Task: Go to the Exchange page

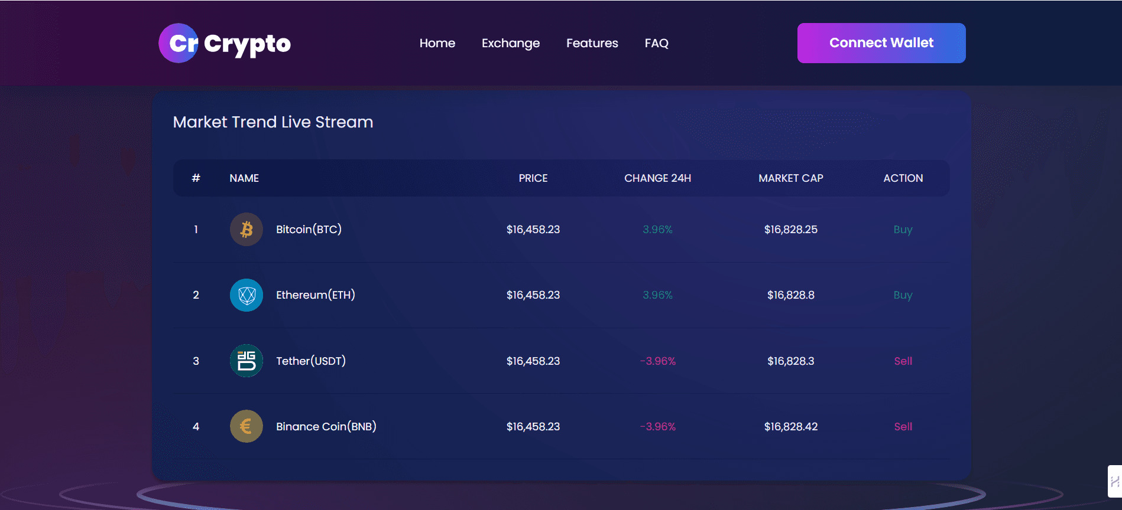Action: 511,44
